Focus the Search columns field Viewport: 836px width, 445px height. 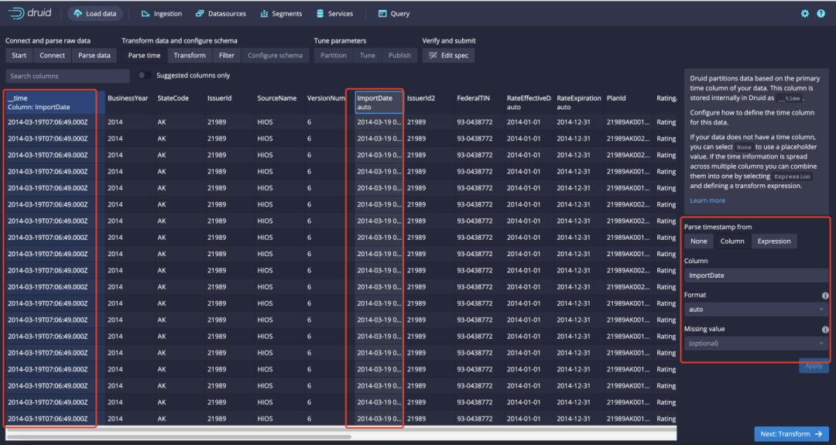pyautogui.click(x=67, y=76)
